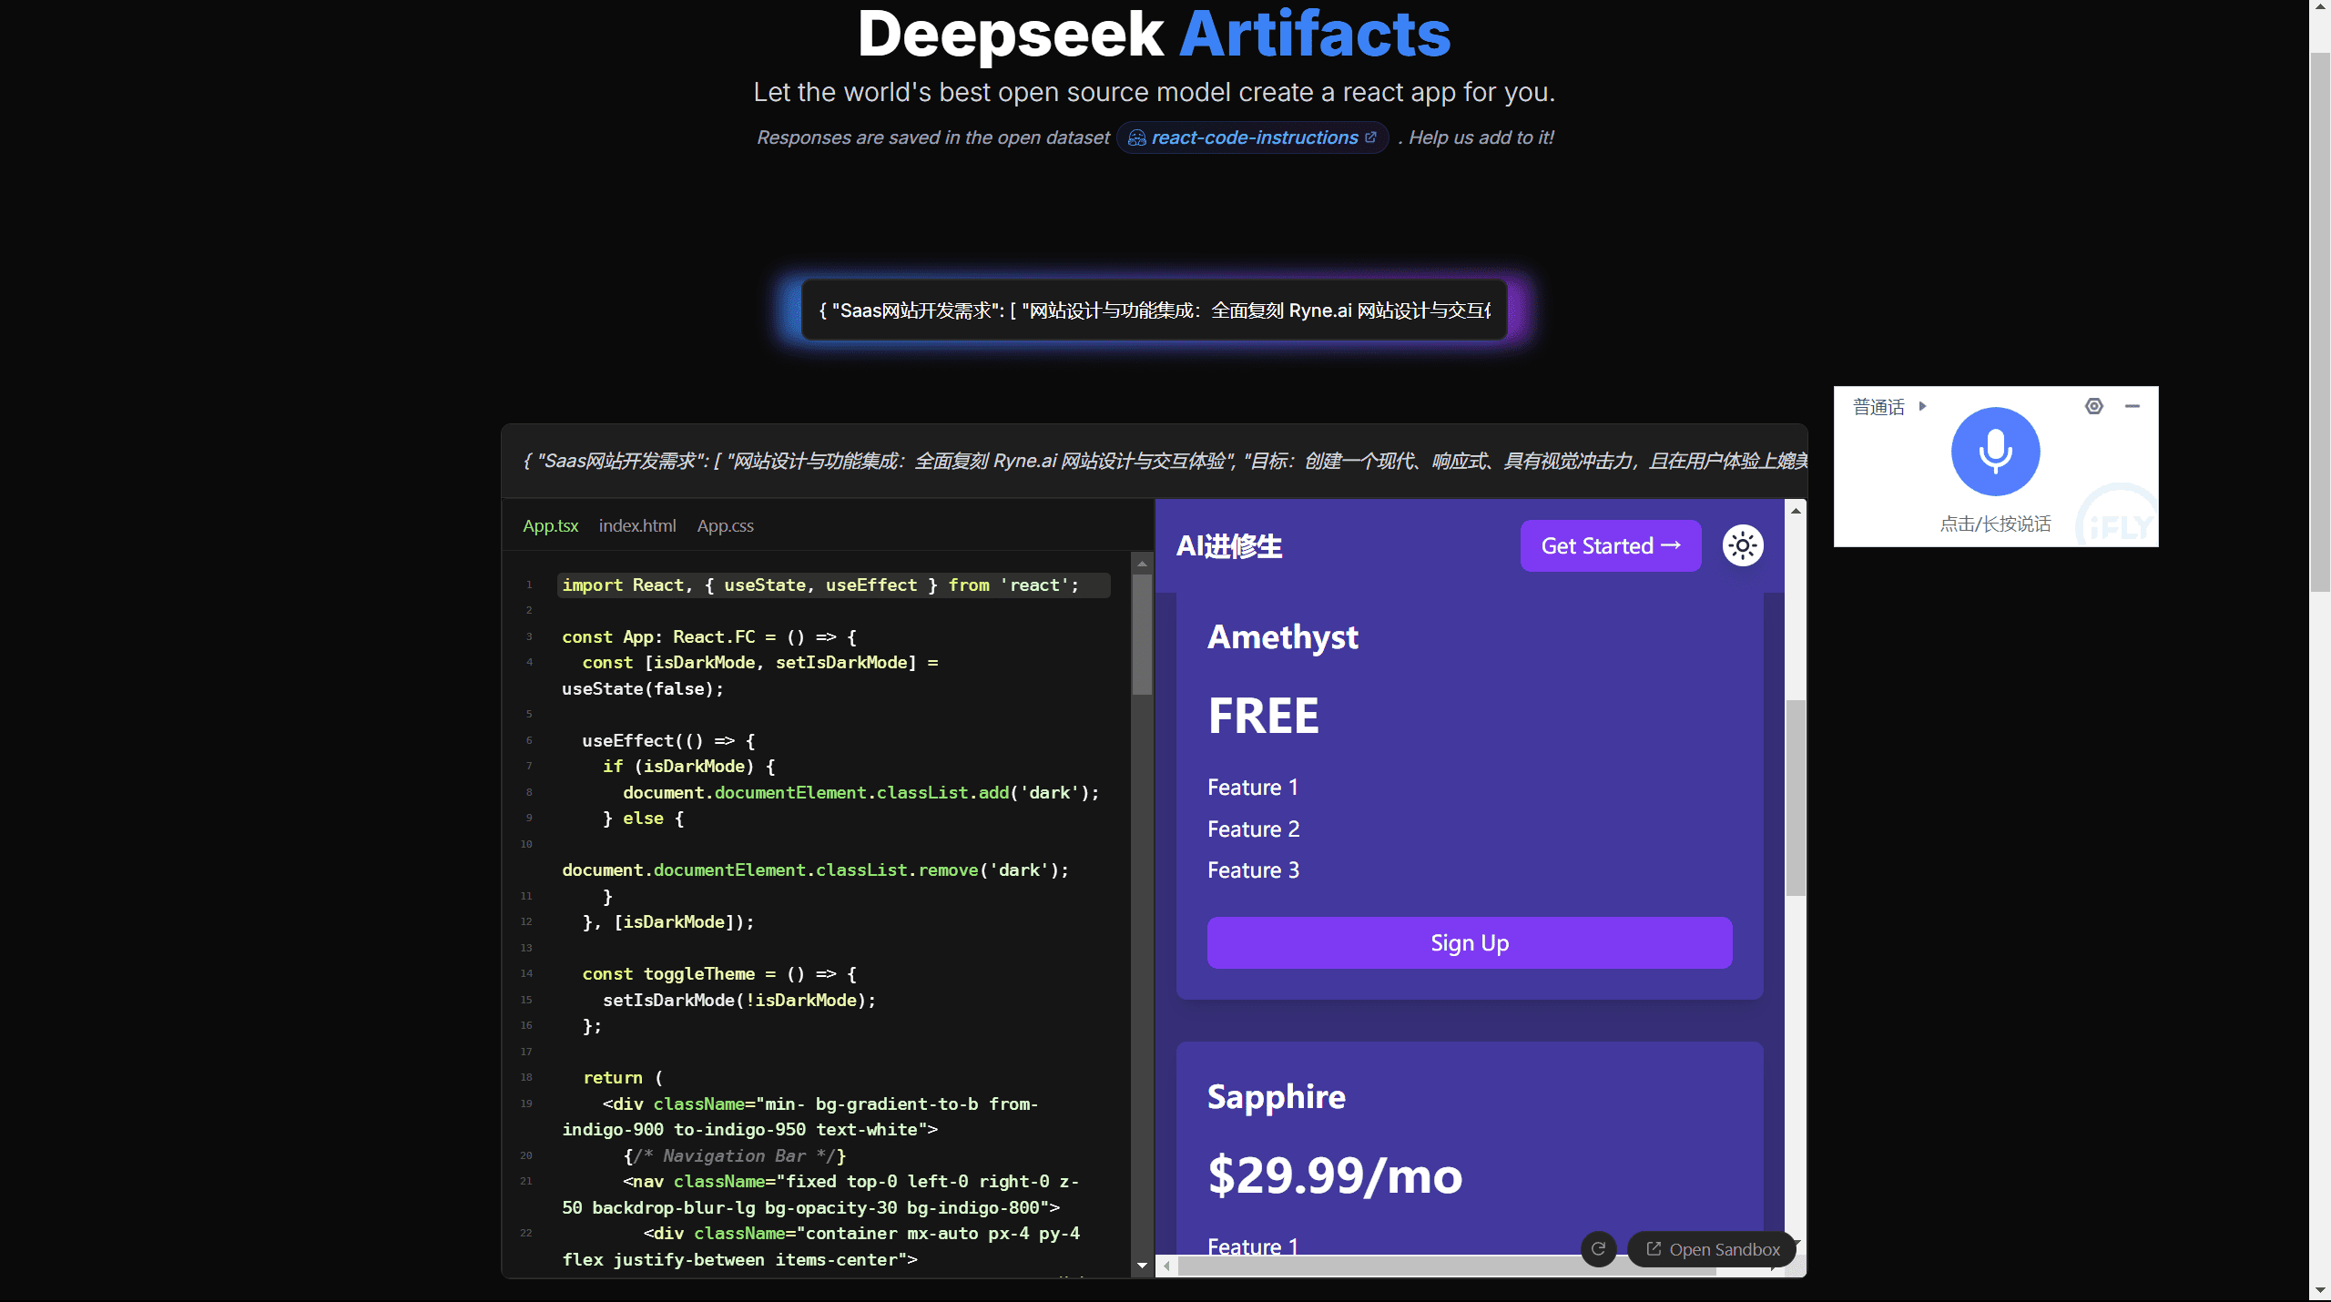Click the AI进修生 brand logo text
The image size is (2331, 1302).
[1229, 546]
